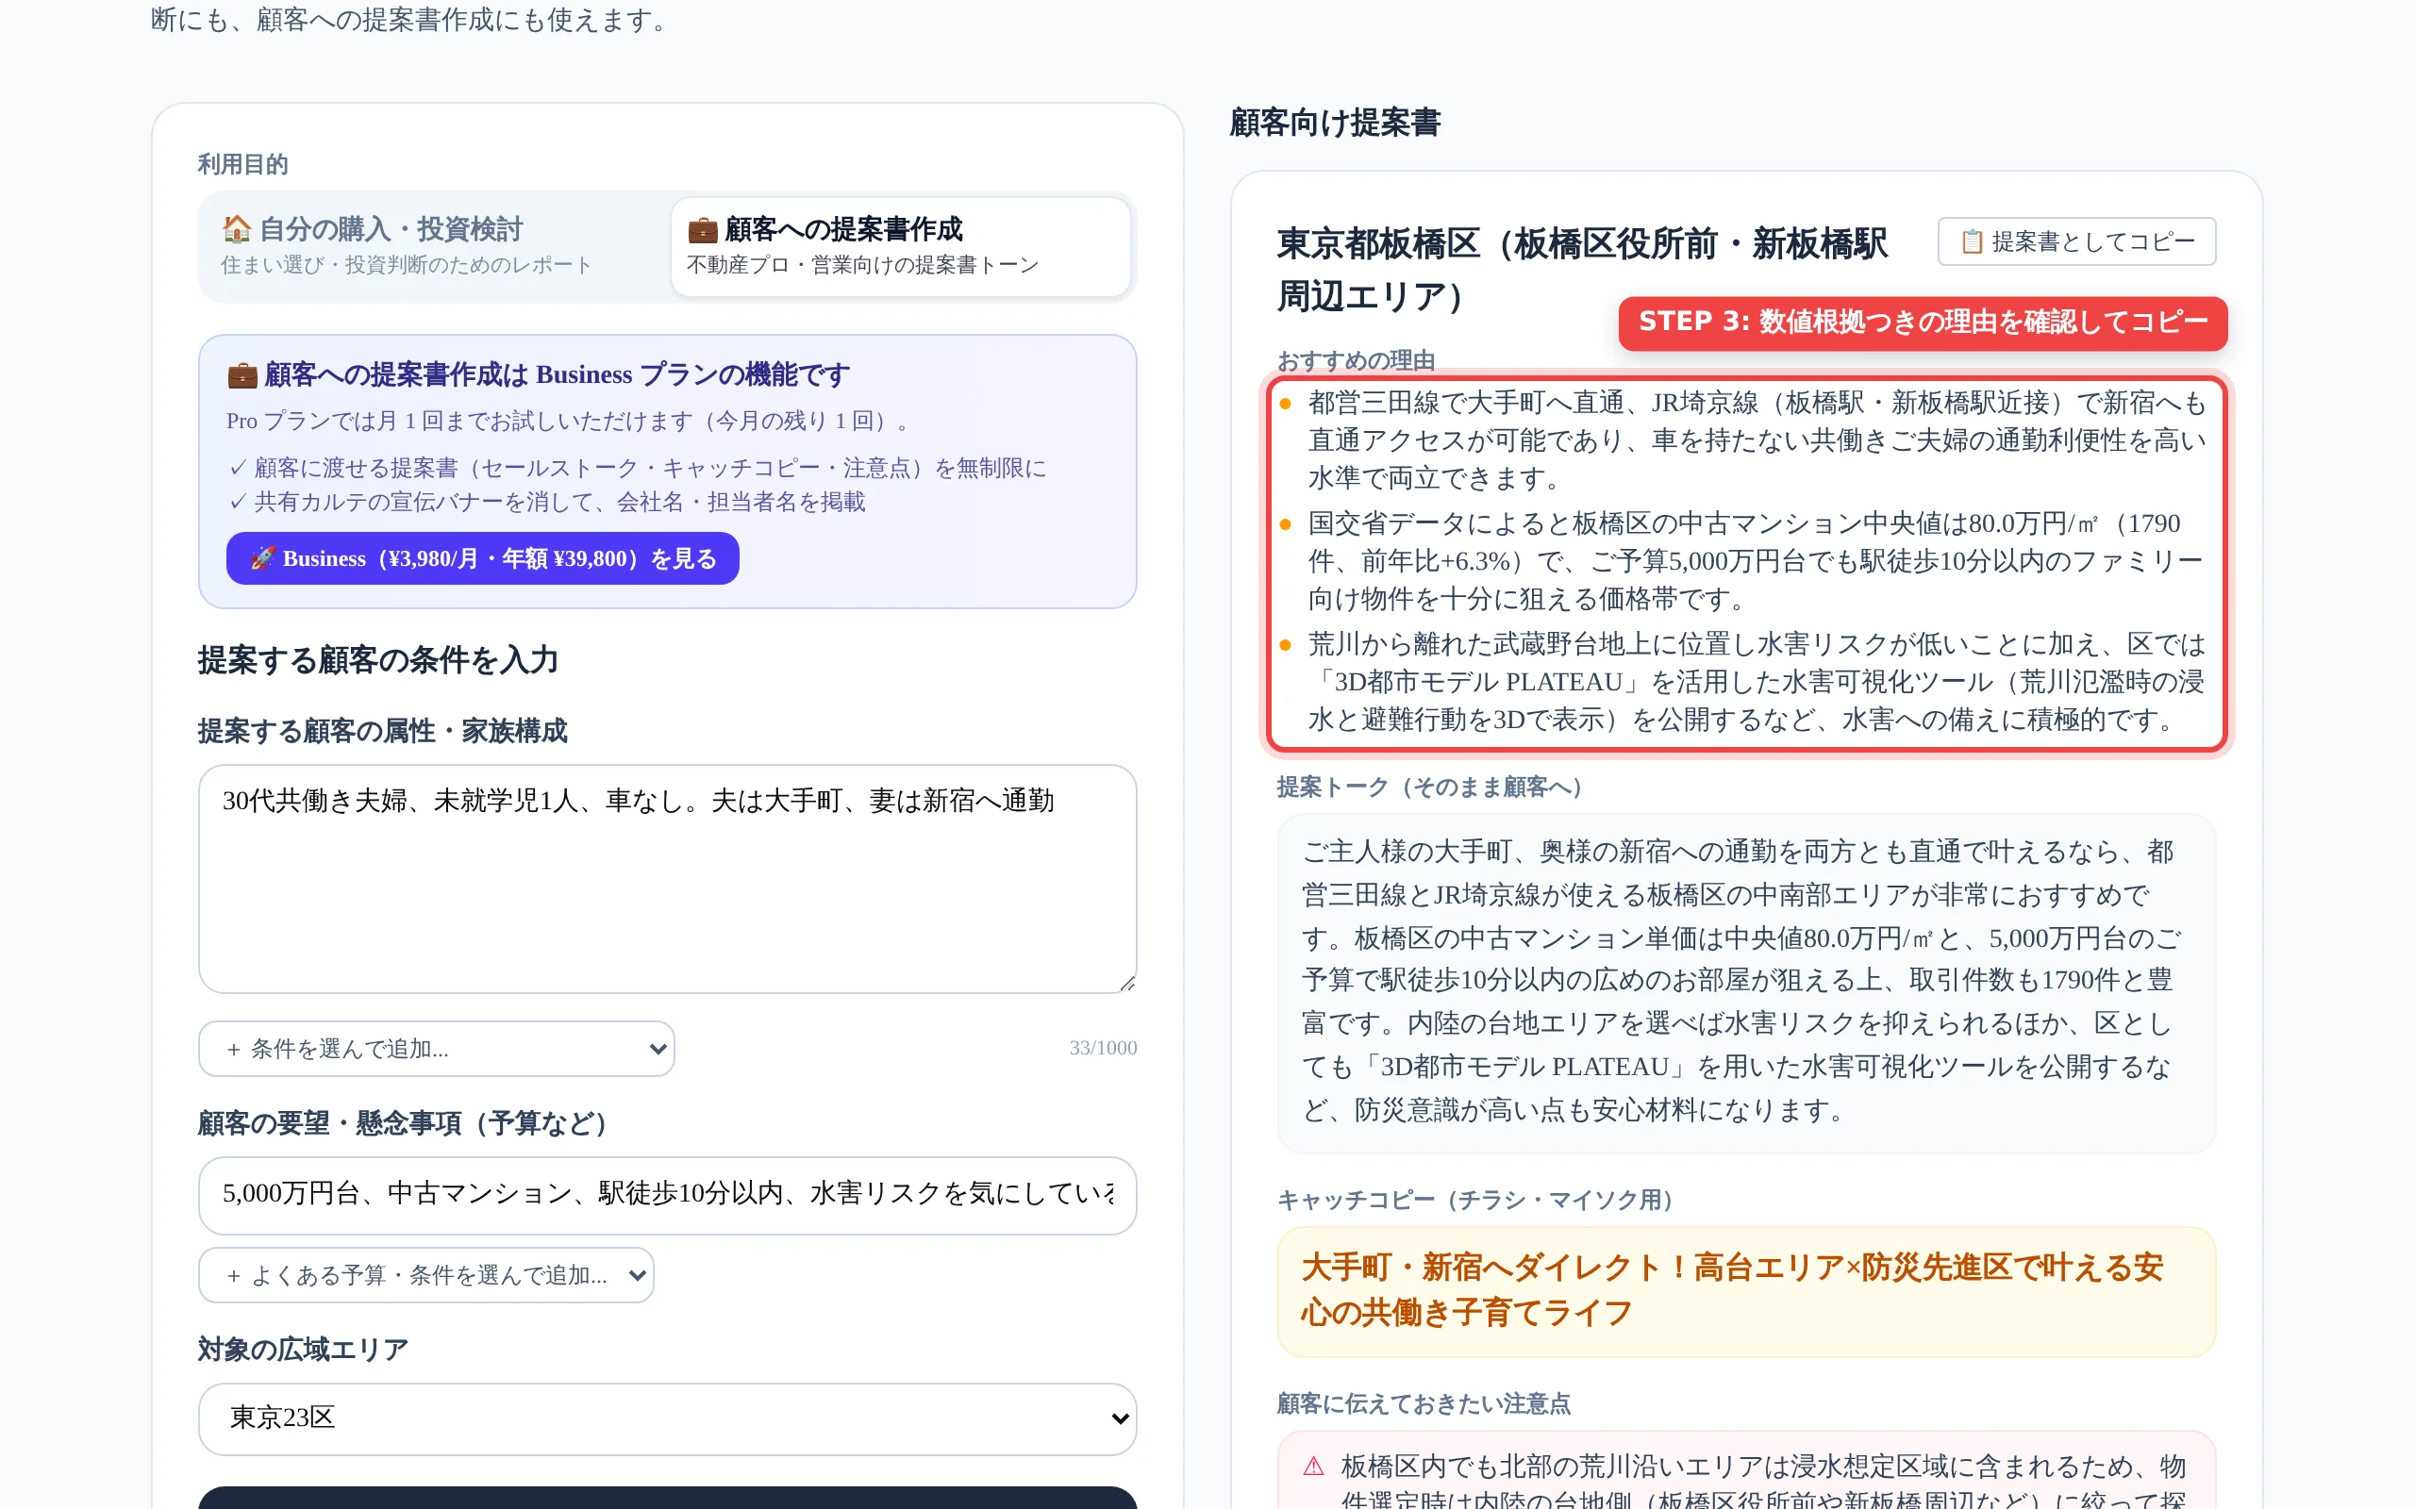Select the 顧客への提案書作成 purpose tab
The height and width of the screenshot is (1509, 2415).
pos(900,245)
